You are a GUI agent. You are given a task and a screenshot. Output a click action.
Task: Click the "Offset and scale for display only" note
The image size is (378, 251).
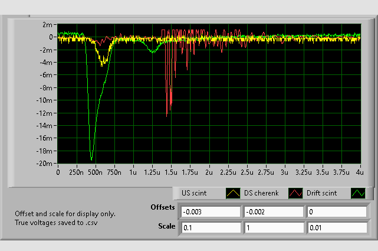pyautogui.click(x=65, y=214)
